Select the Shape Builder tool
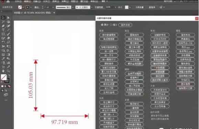Screen dimensions: 199x129 click(x=3, y=51)
